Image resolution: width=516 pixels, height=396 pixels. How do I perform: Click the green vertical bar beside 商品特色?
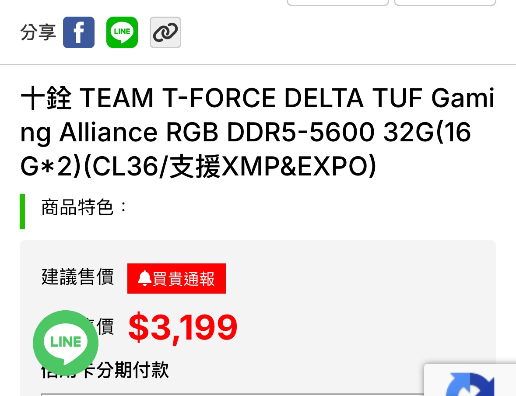[x=22, y=211]
